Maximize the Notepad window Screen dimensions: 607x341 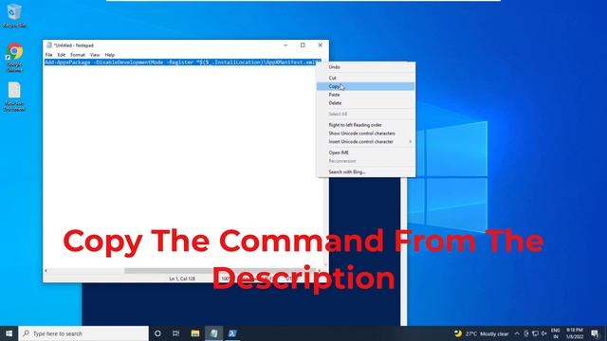coord(303,45)
